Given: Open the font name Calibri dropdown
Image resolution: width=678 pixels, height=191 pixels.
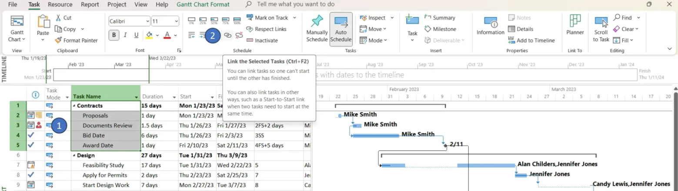Looking at the screenshot, I should click(147, 21).
